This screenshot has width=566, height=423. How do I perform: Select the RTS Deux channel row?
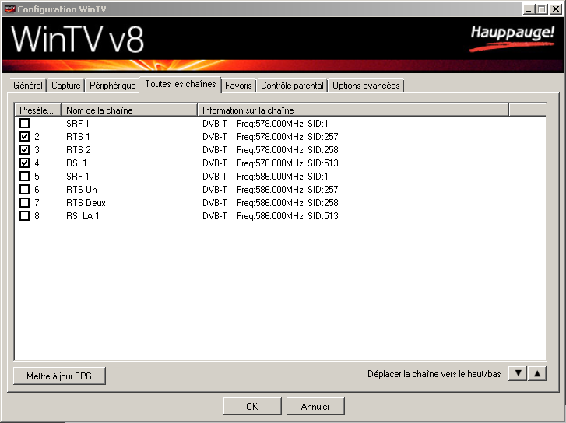86,203
